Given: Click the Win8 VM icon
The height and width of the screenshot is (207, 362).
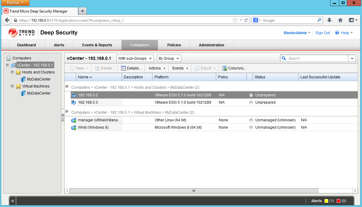Looking at the screenshot, I should coord(74,127).
